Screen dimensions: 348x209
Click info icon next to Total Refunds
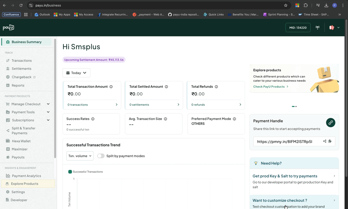pyautogui.click(x=216, y=87)
